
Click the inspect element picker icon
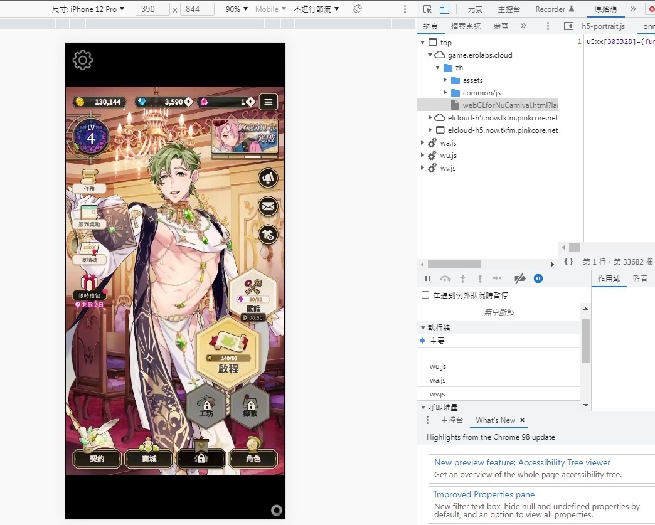(427, 9)
